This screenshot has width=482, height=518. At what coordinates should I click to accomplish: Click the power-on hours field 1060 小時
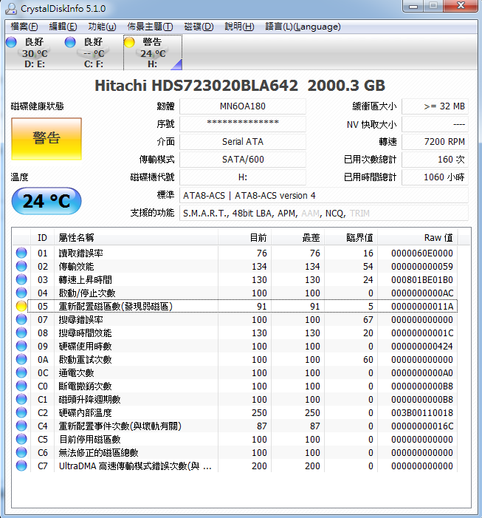pos(435,177)
